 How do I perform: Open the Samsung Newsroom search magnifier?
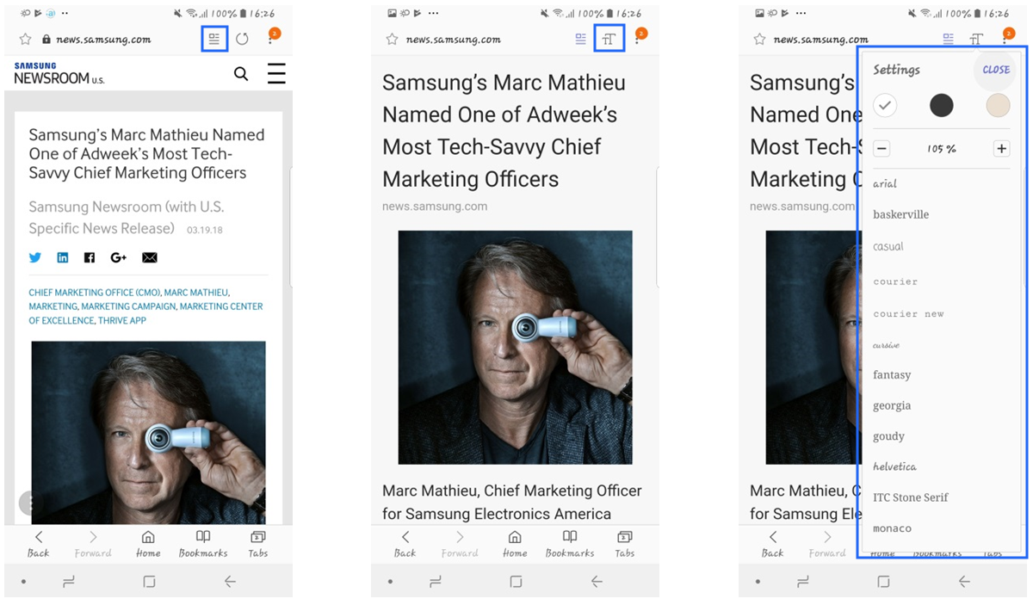pyautogui.click(x=241, y=74)
